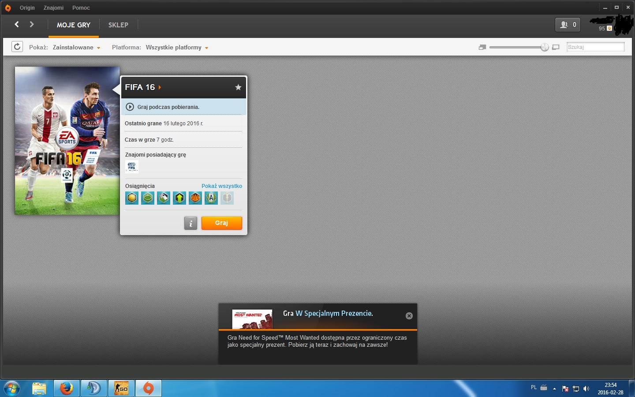
Task: Switch to small thumbnail view icon
Action: [x=482, y=47]
